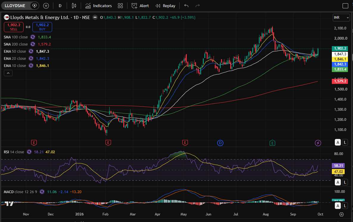Viewport: 353px width, 222px height.
Task: Click the Lloyds Metals & Energy Ltd. title
Action: point(40,18)
